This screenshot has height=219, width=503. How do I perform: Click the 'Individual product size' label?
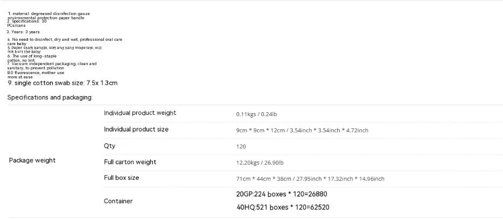click(x=136, y=129)
